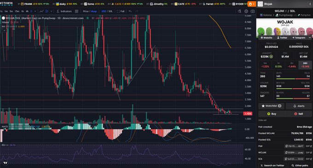Switch to line chart style
The image size is (313, 168).
(41, 12)
